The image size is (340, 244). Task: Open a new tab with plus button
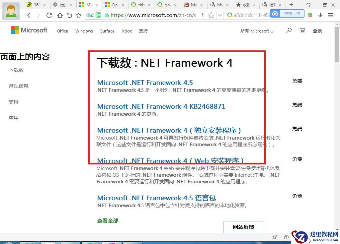291,5
